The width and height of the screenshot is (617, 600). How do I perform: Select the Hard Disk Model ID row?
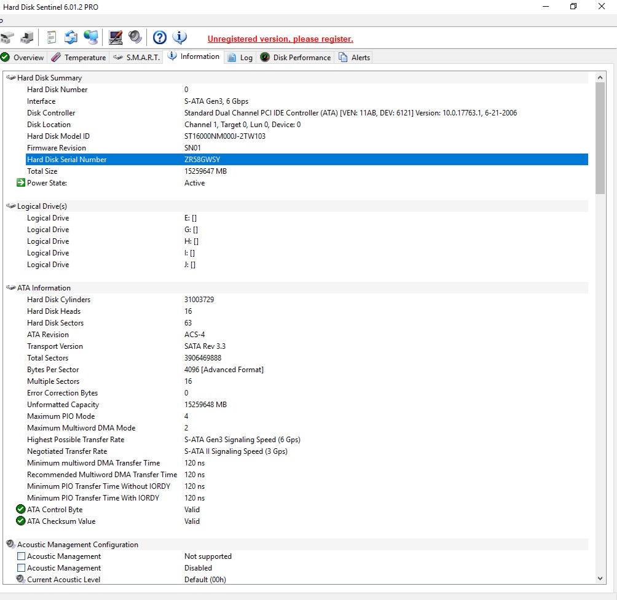point(307,136)
